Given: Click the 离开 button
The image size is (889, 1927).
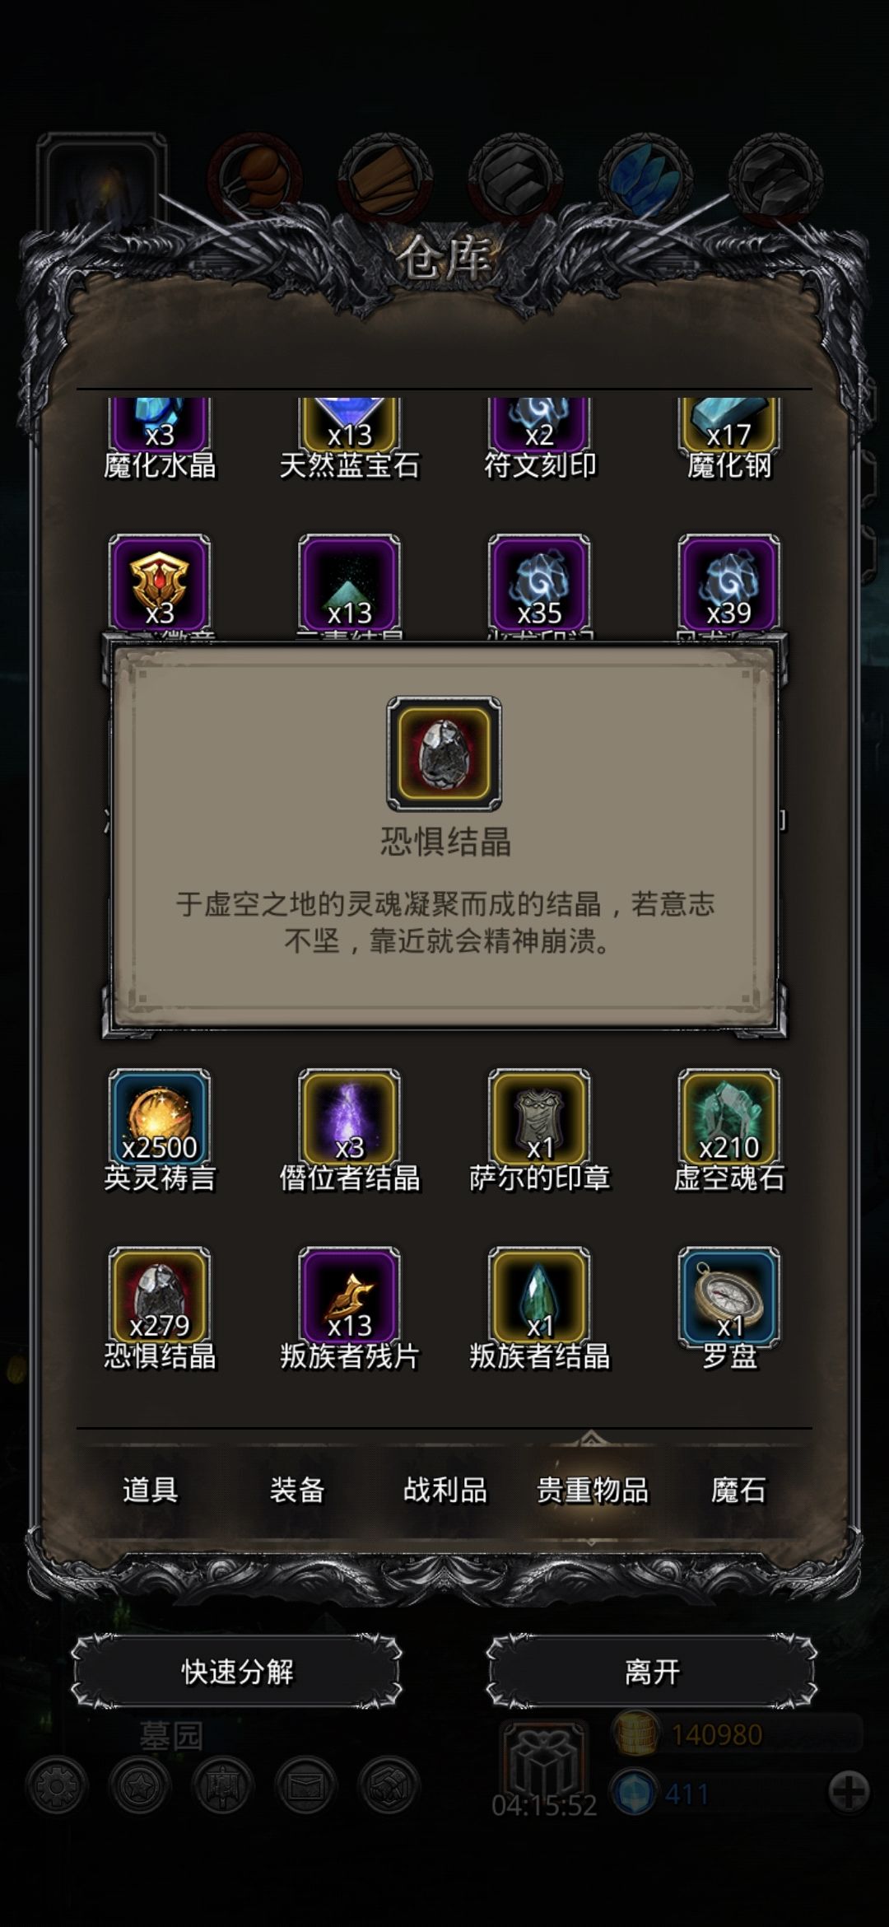Looking at the screenshot, I should (x=652, y=1672).
